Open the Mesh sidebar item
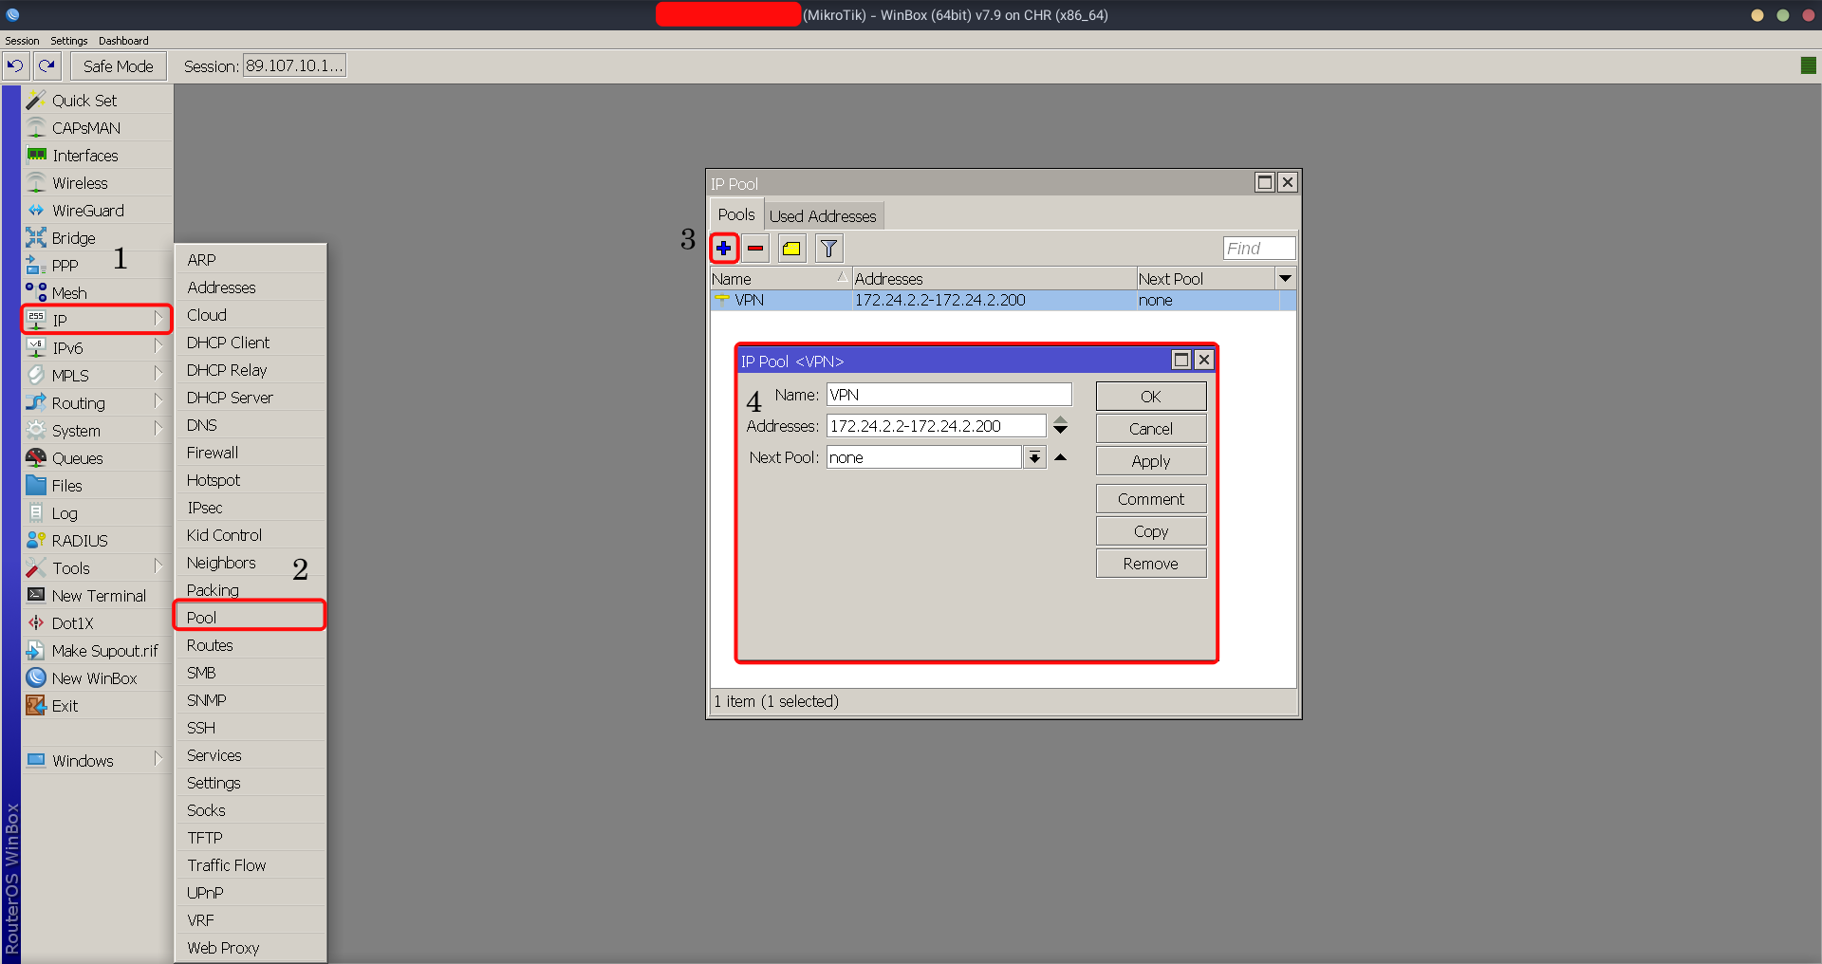Screen dimensions: 1822x964 point(97,293)
